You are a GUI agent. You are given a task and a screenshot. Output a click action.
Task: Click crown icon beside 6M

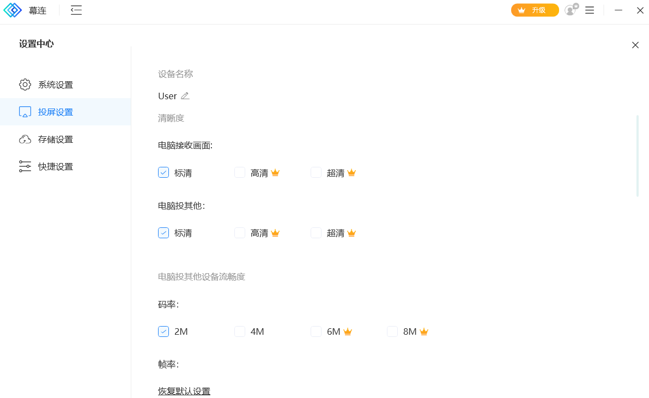(x=348, y=331)
